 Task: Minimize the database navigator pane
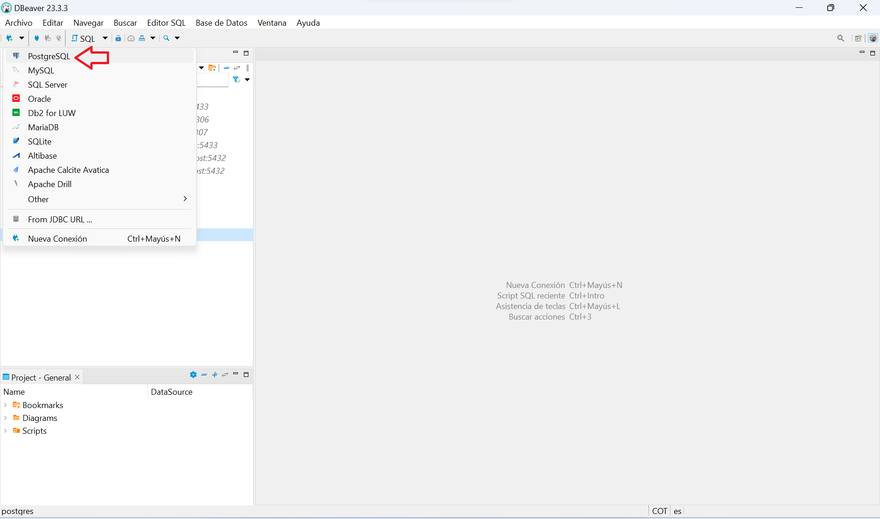click(236, 53)
